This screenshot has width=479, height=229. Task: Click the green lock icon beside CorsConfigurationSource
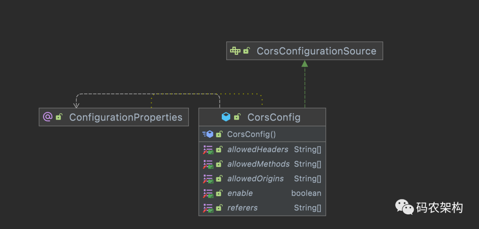click(247, 51)
